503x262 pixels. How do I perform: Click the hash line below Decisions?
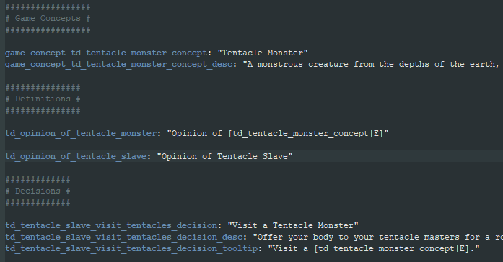(x=38, y=202)
